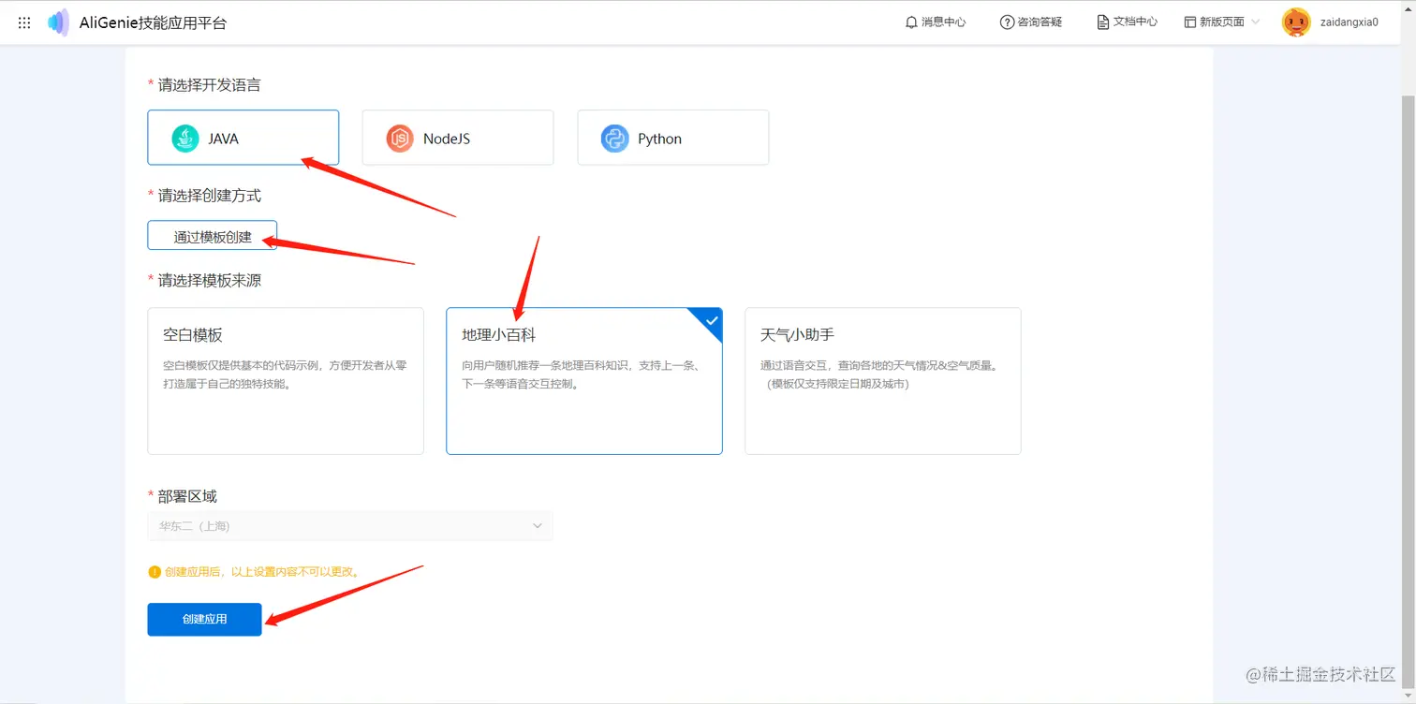Click the 地理小百科 description text
The width and height of the screenshot is (1416, 704).
[581, 374]
